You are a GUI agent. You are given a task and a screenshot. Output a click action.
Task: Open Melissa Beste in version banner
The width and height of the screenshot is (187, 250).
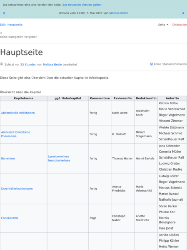pyautogui.click(x=119, y=13)
